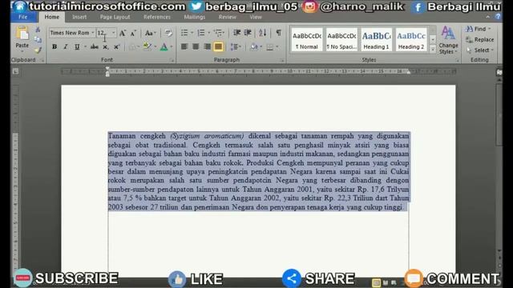Image resolution: width=513 pixels, height=288 pixels.
Task: Show paragraph marks with pilcrow icon
Action: 278,33
